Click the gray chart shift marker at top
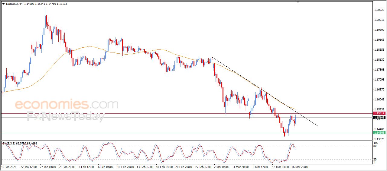The width and height of the screenshot is (387, 171). point(298,2)
